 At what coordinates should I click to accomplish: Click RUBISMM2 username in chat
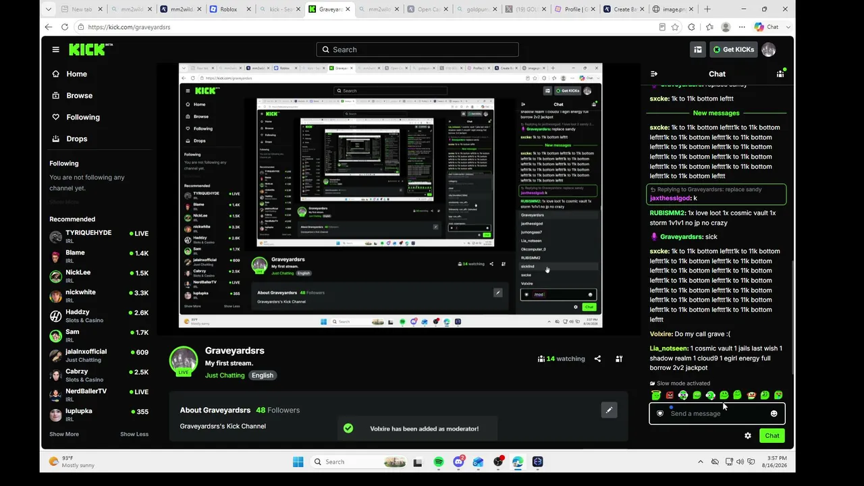coord(668,213)
